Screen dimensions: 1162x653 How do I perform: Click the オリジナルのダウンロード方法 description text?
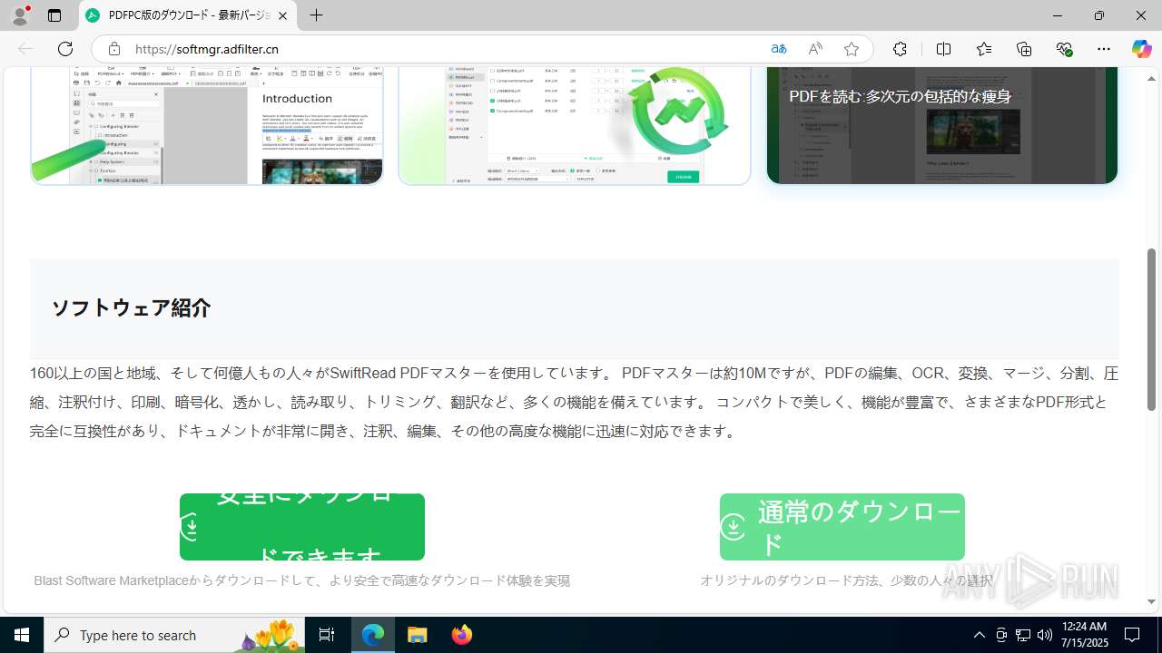pos(846,580)
